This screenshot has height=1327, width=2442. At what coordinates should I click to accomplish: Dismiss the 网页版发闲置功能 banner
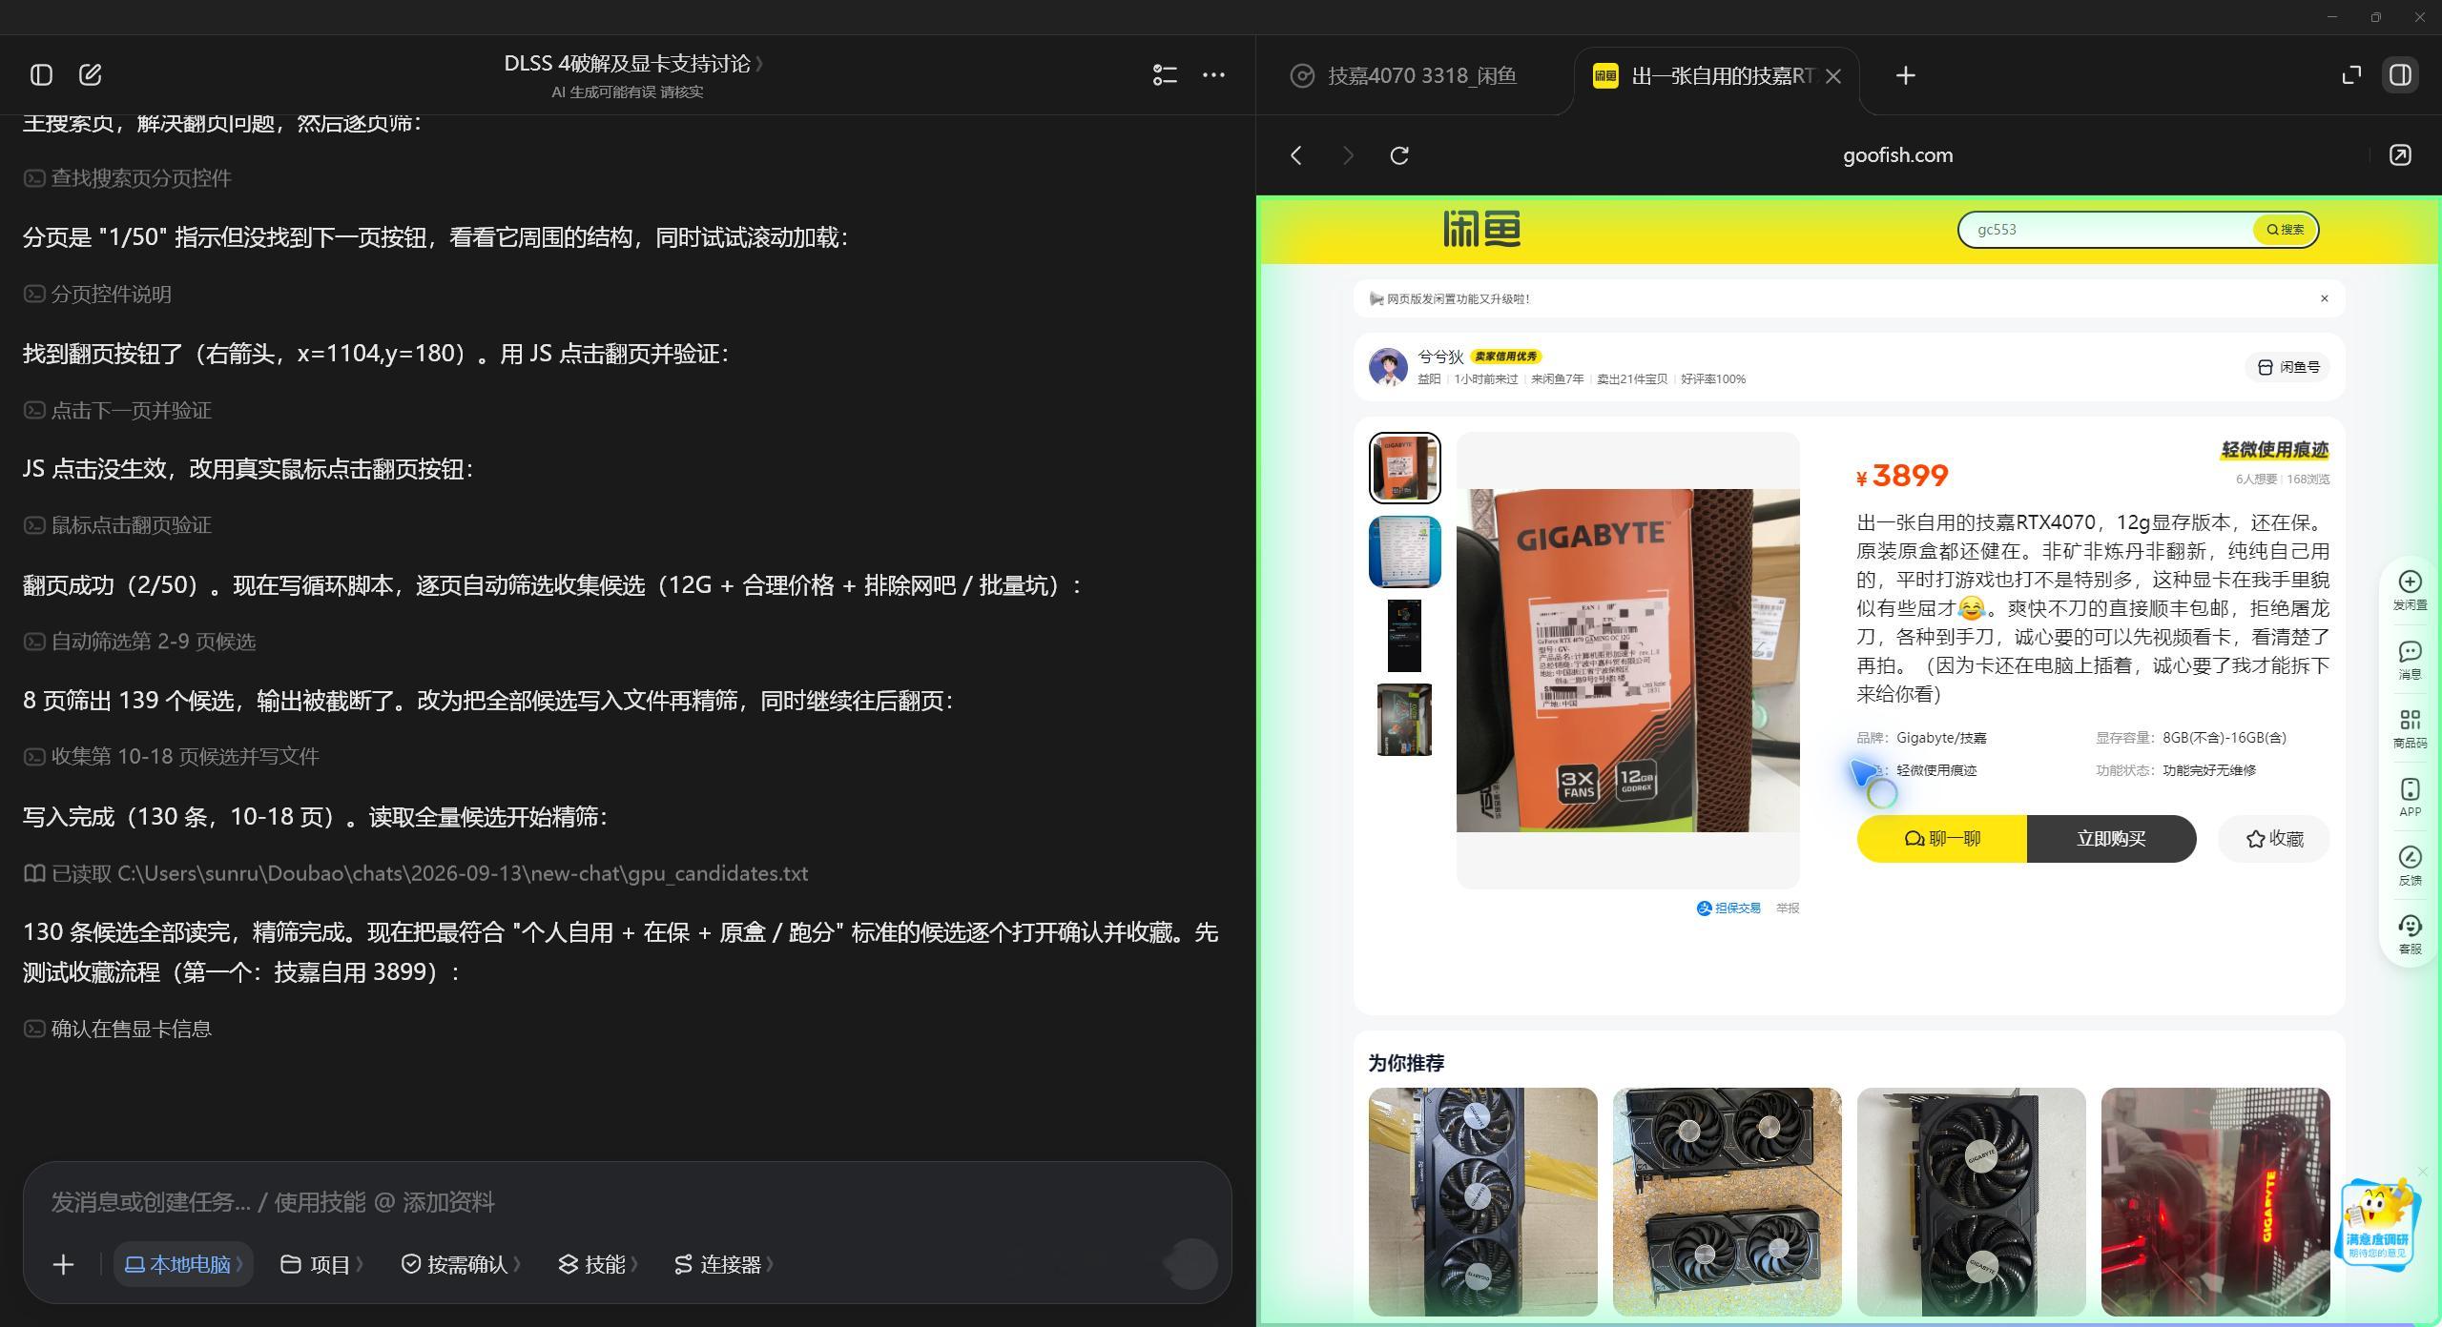(2325, 298)
